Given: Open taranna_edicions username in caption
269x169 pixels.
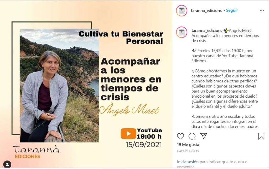Looking at the screenshot, I should (x=207, y=31).
